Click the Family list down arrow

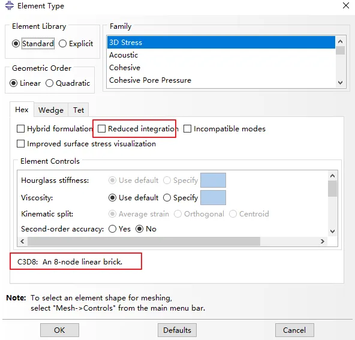(x=340, y=83)
